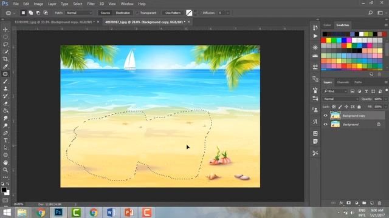Image resolution: width=389 pixels, height=218 pixels.
Task: Select the Move tool
Action: coord(5,30)
